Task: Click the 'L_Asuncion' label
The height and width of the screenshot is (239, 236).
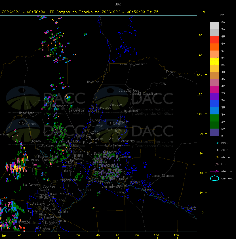Action: [129, 111]
